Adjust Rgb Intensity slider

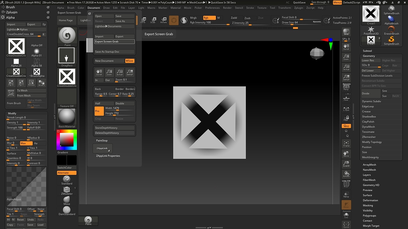[209, 23]
